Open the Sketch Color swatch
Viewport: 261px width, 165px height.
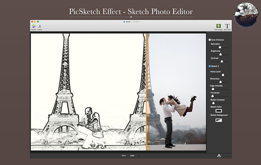coord(218,111)
